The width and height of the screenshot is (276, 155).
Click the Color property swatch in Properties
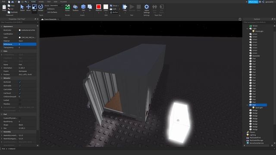20,37
